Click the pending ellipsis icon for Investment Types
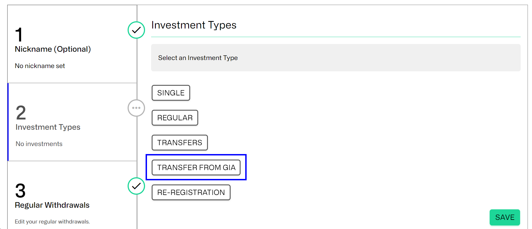532x229 pixels. [136, 108]
